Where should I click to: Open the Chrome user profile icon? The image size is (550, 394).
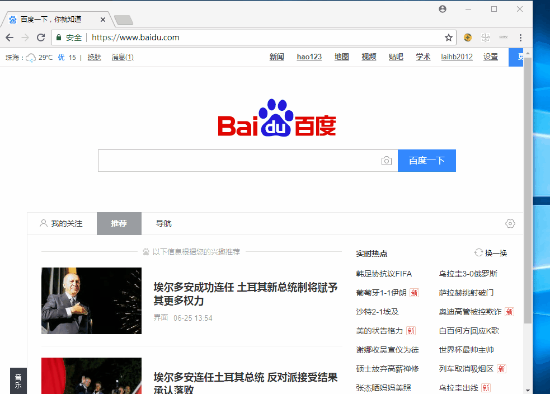443,9
